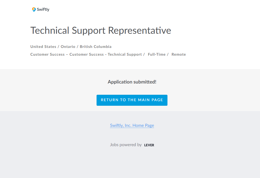Viewport: 260px width, 178px height.
Task: Select the United States location text
Action: pos(43,47)
